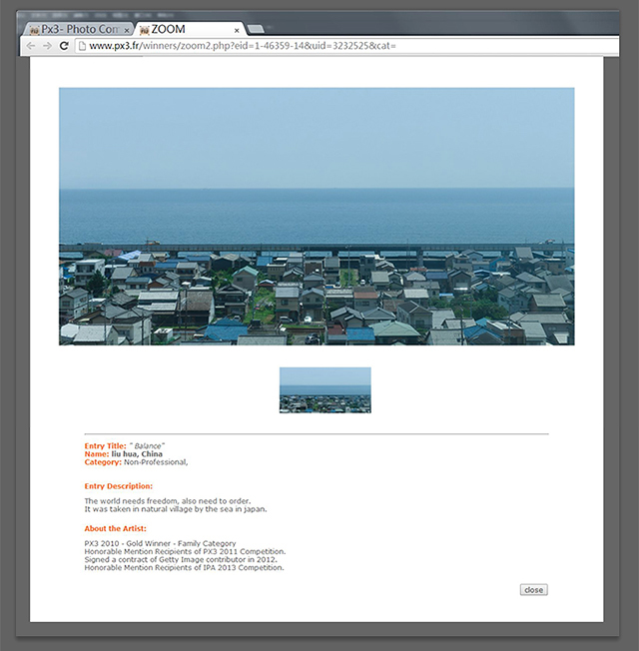Click the Non-Professional category text

[155, 462]
